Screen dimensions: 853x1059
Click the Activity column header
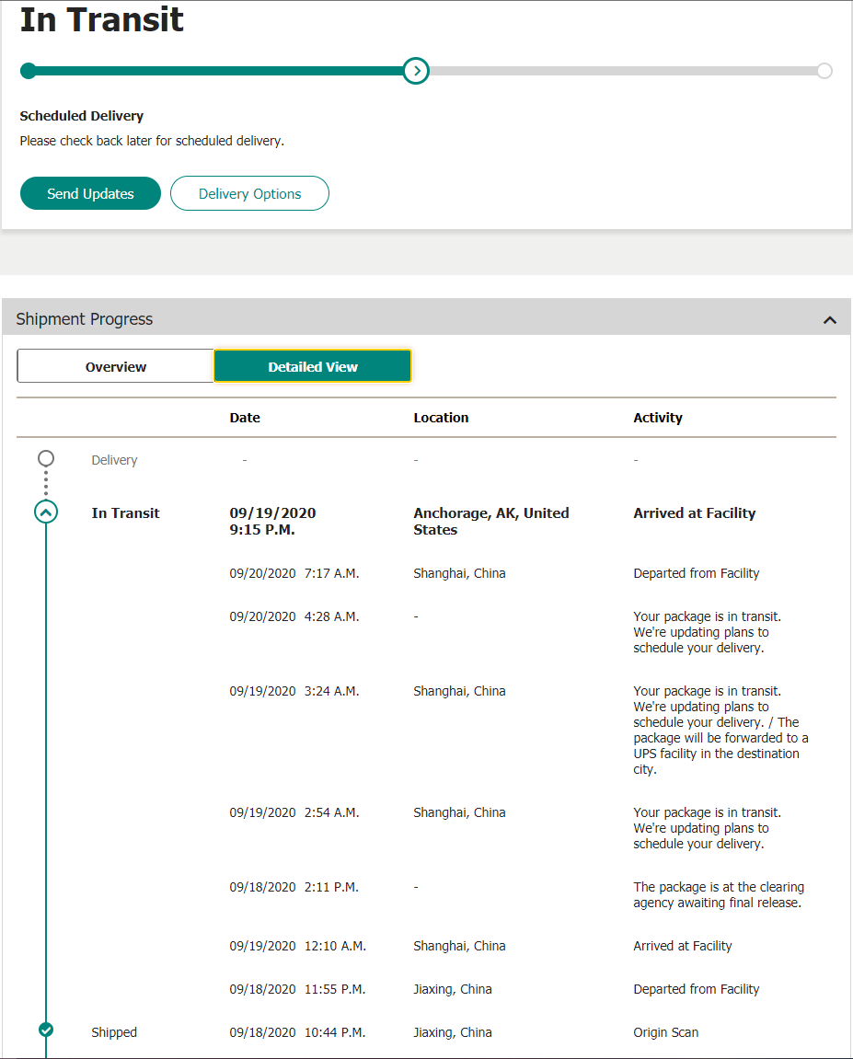coord(658,418)
